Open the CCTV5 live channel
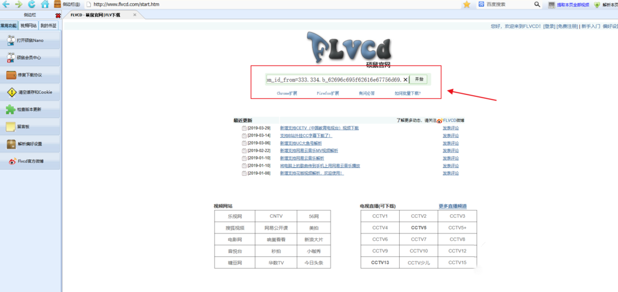This screenshot has height=292, width=618. click(x=418, y=228)
